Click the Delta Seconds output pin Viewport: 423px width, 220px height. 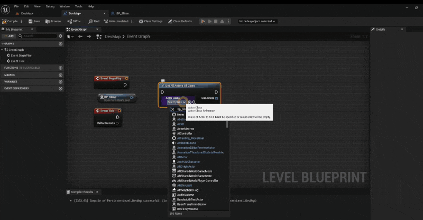click(x=117, y=123)
